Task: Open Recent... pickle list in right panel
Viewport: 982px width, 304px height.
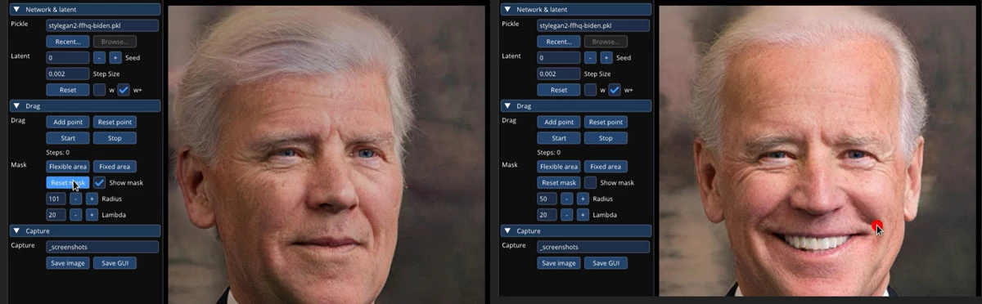Action: pos(559,42)
